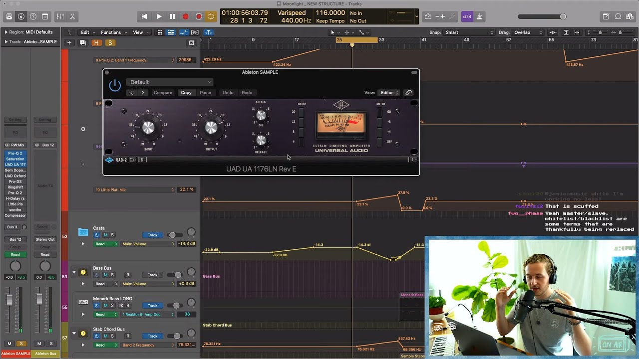639x359 pixels.
Task: Click the Compare button in plugin header
Action: (x=163, y=93)
